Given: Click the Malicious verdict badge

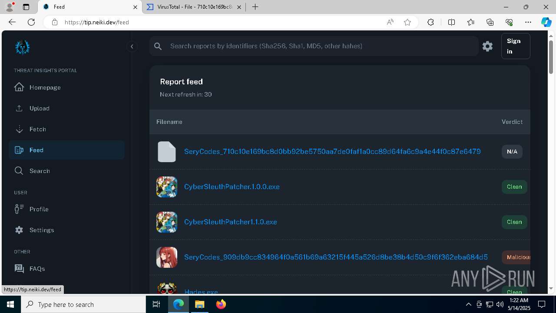Looking at the screenshot, I should tap(516, 257).
